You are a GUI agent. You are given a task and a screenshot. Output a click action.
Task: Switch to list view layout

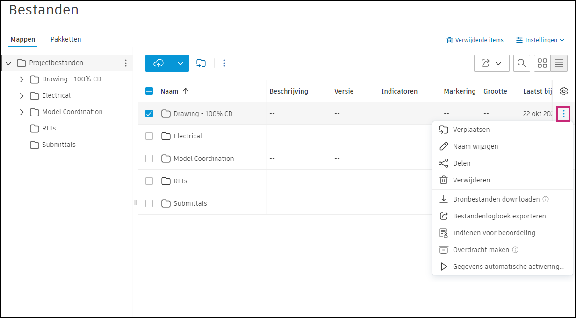click(559, 63)
